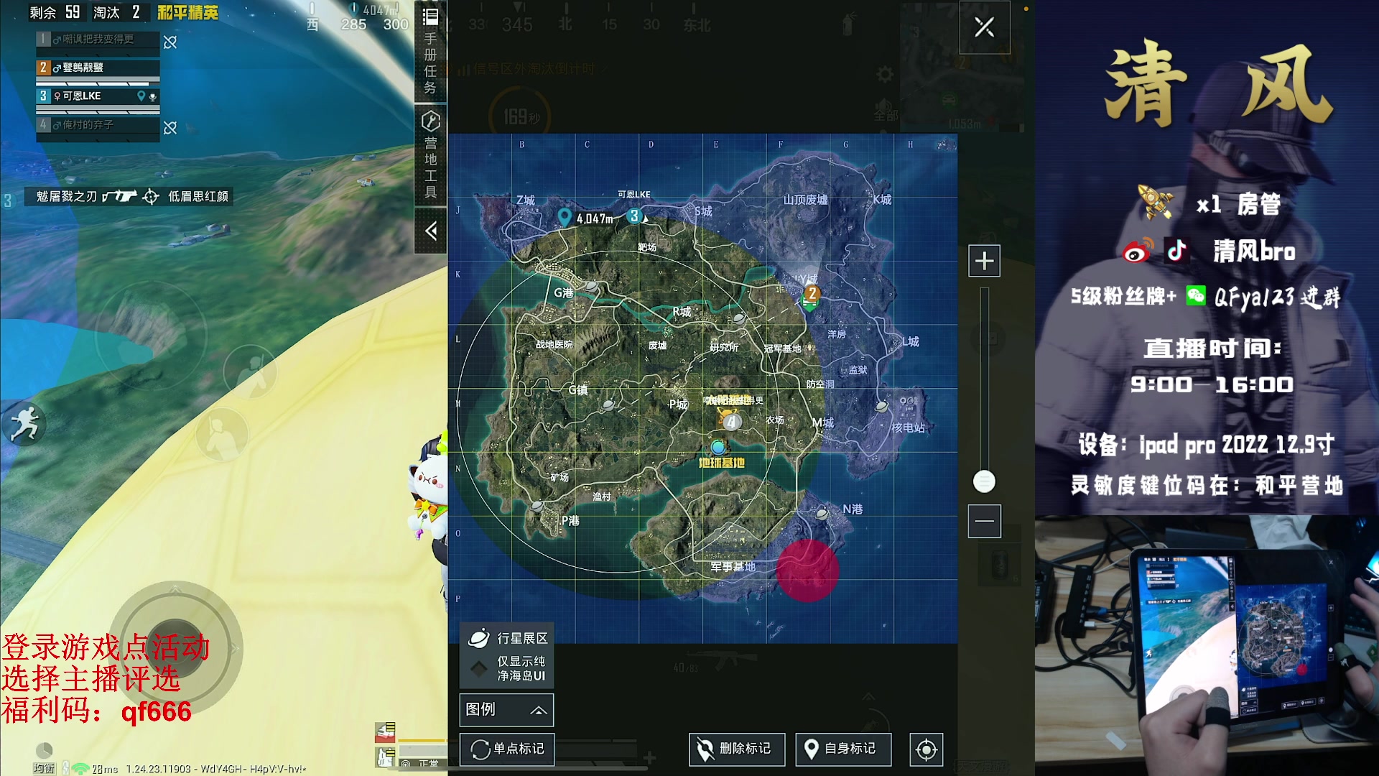Click the red zone circle on map
This screenshot has width=1379, height=776.
click(x=807, y=570)
